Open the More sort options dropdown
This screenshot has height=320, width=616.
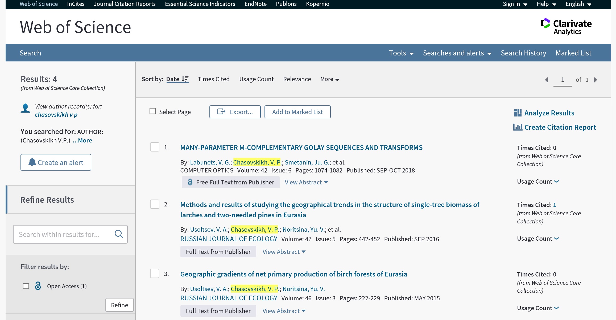click(x=329, y=79)
